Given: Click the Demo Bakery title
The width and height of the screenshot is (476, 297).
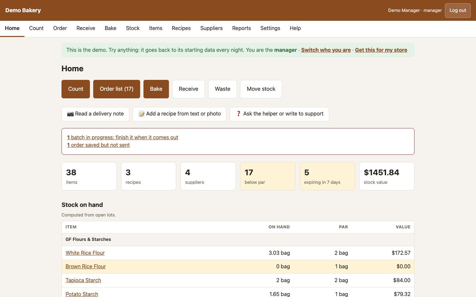Looking at the screenshot, I should point(23,11).
